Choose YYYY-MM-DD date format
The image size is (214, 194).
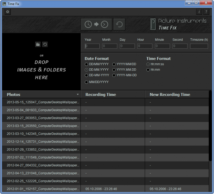114,75
